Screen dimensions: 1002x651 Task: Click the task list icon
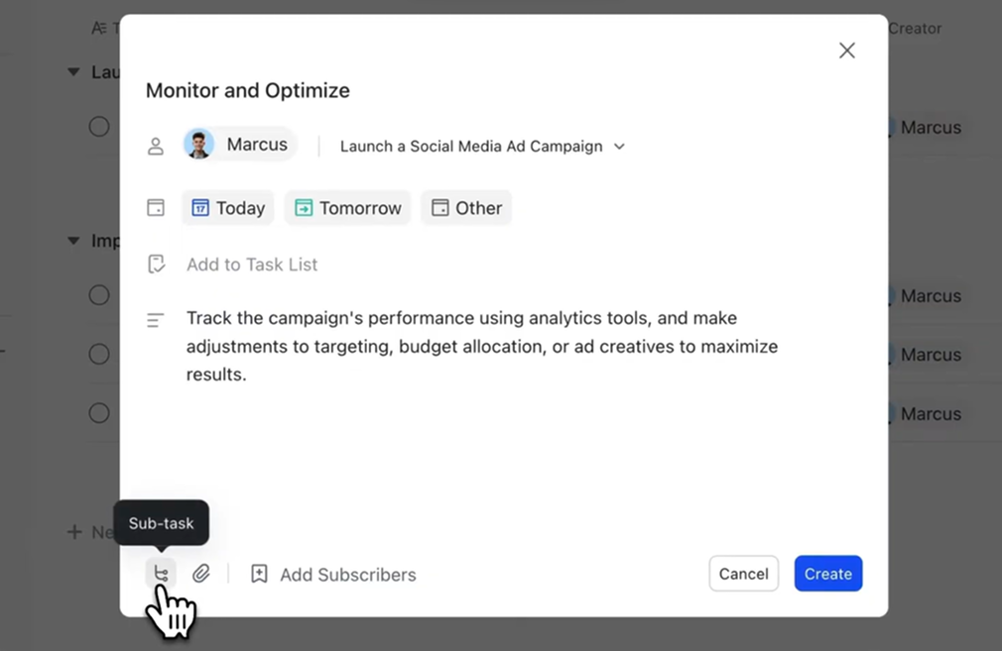(x=156, y=265)
